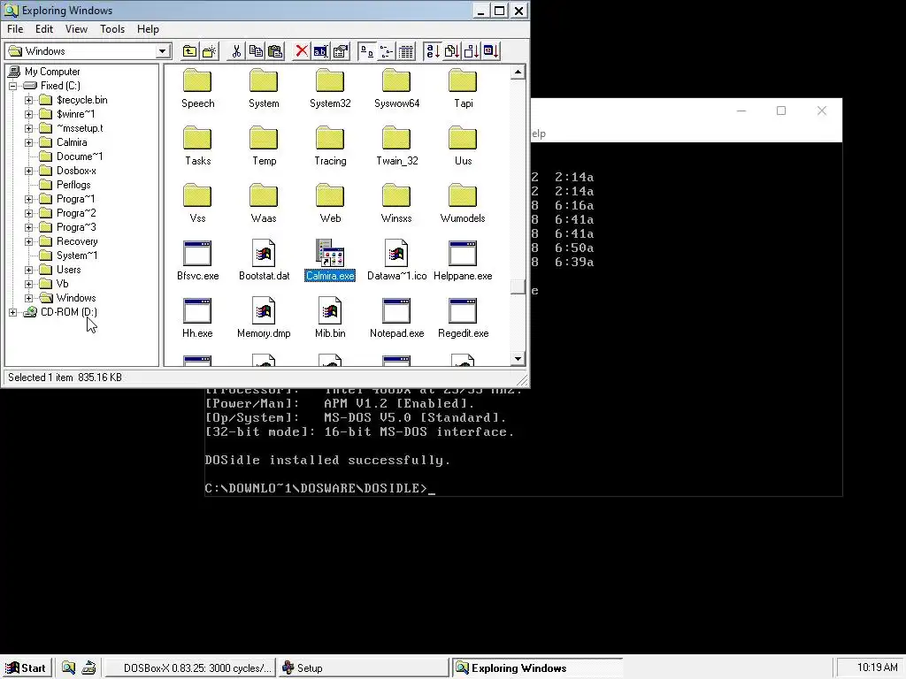Open the Tools menu
The height and width of the screenshot is (679, 906).
tap(112, 29)
